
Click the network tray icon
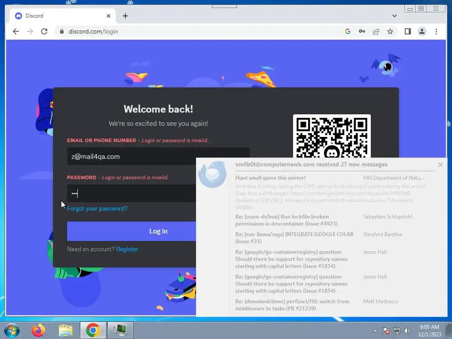(397, 331)
